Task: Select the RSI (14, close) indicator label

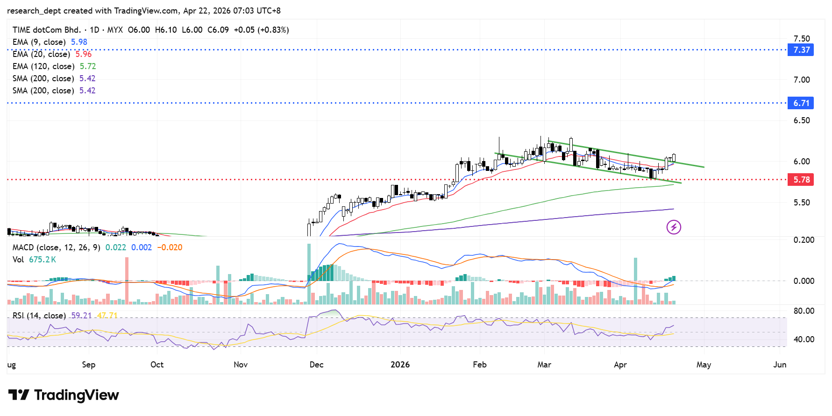Action: pos(39,316)
